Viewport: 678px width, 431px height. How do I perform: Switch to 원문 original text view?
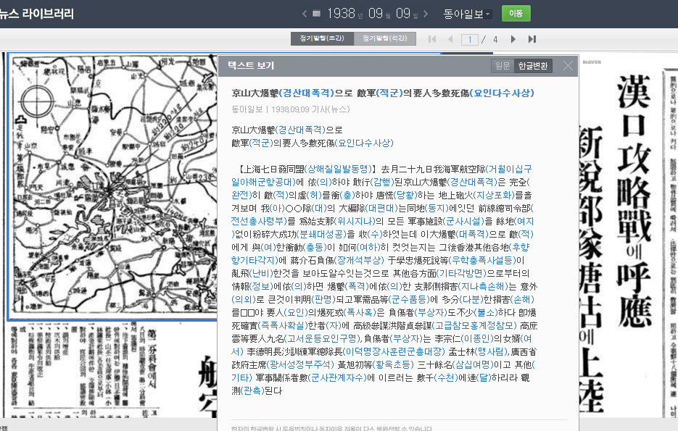(x=503, y=66)
